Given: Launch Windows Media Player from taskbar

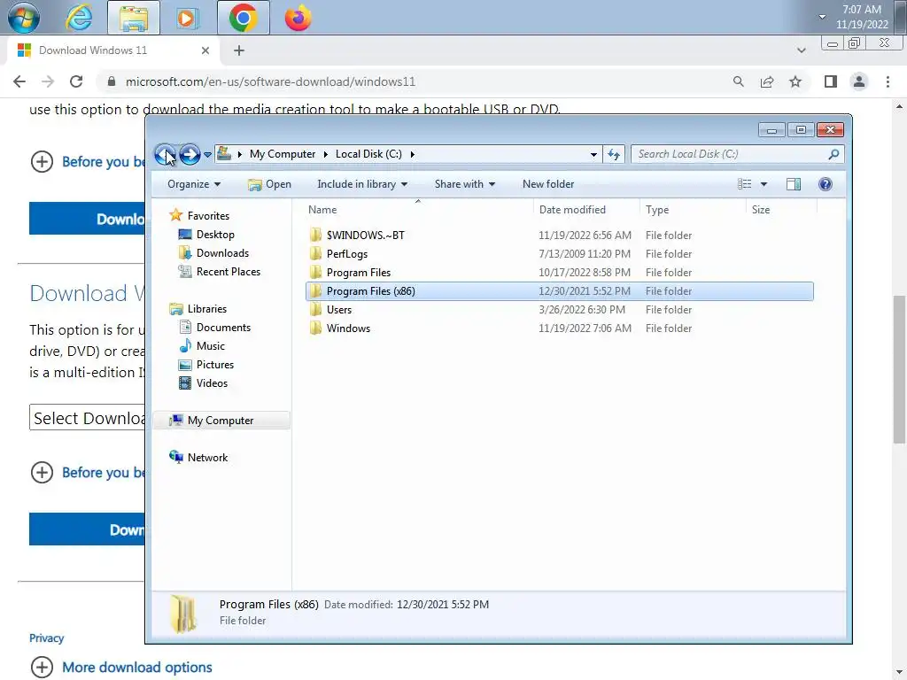Looking at the screenshot, I should 188,18.
